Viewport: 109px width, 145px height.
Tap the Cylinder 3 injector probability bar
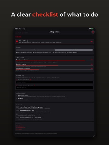(54, 65)
